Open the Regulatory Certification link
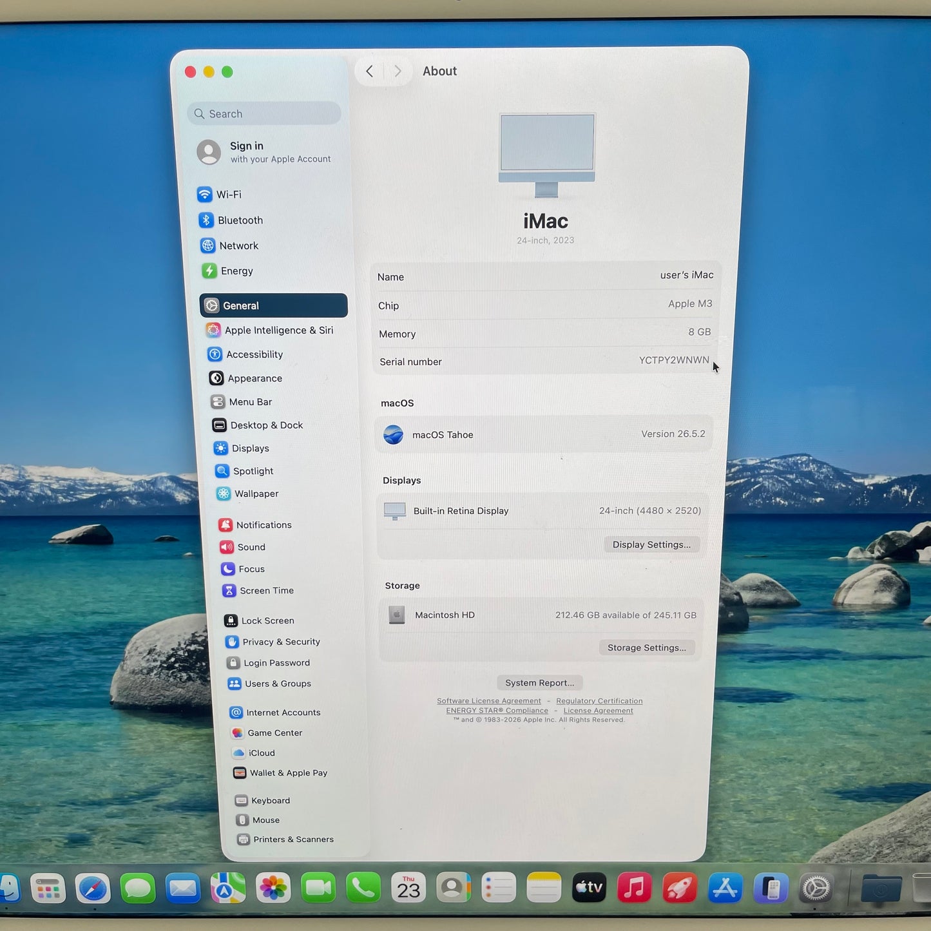Viewport: 931px width, 931px height. point(599,701)
